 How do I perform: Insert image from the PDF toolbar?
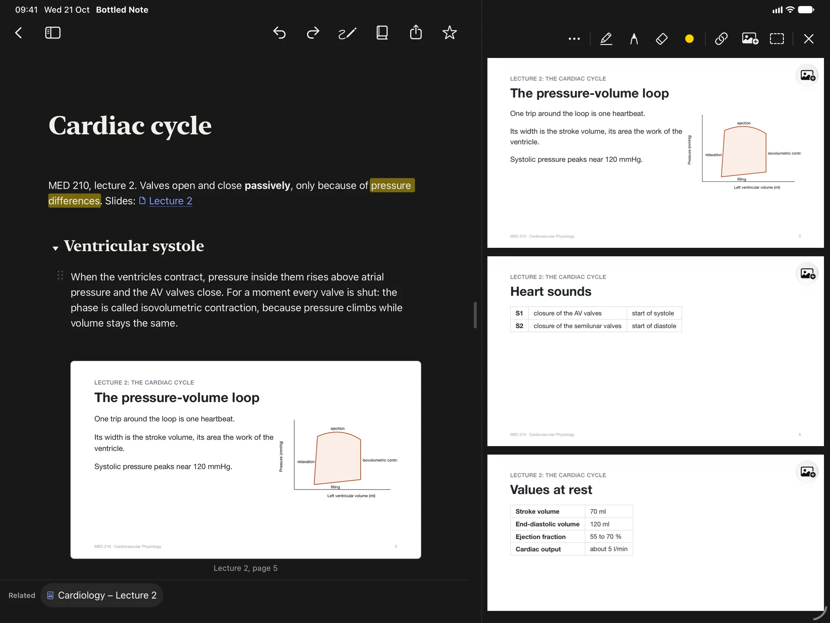click(750, 39)
